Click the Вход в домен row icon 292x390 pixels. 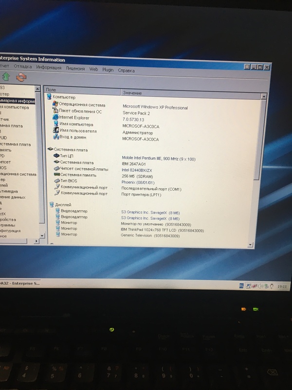tap(56, 136)
